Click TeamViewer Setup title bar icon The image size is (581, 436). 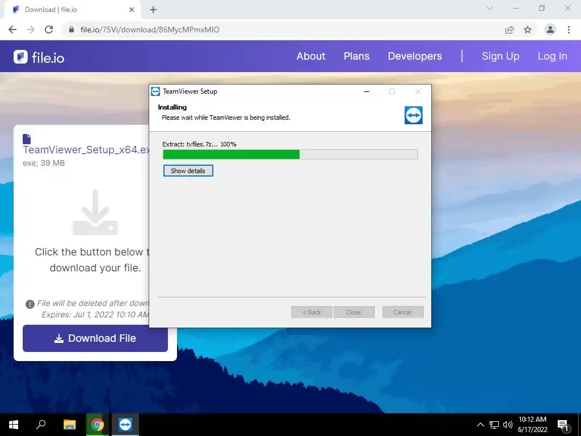pyautogui.click(x=155, y=91)
